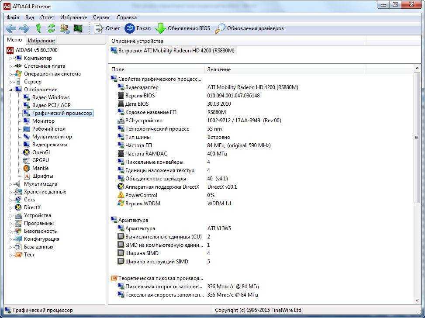This screenshot has width=425, height=318.
Task: Click the Описание устройства column header
Action: tap(237, 41)
